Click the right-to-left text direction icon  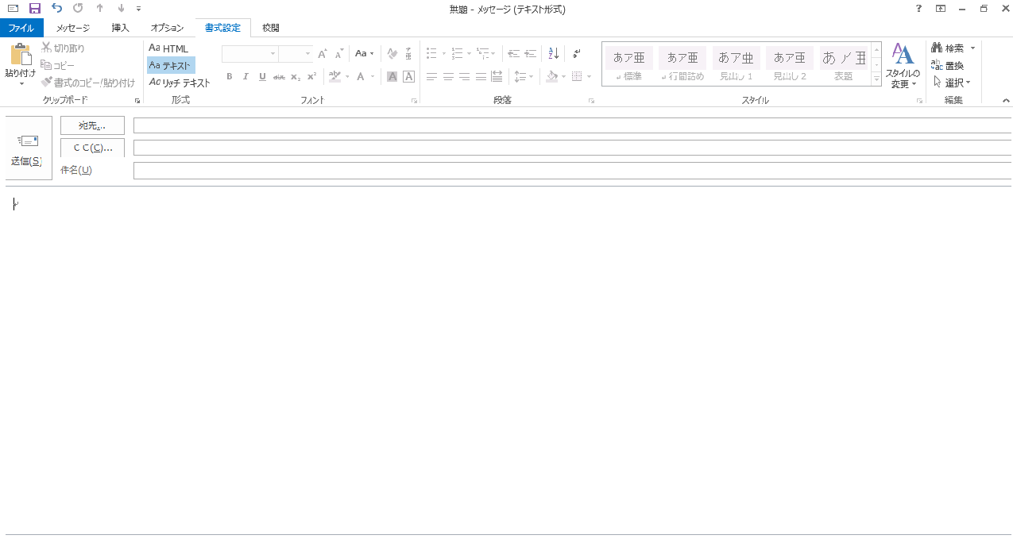[577, 54]
